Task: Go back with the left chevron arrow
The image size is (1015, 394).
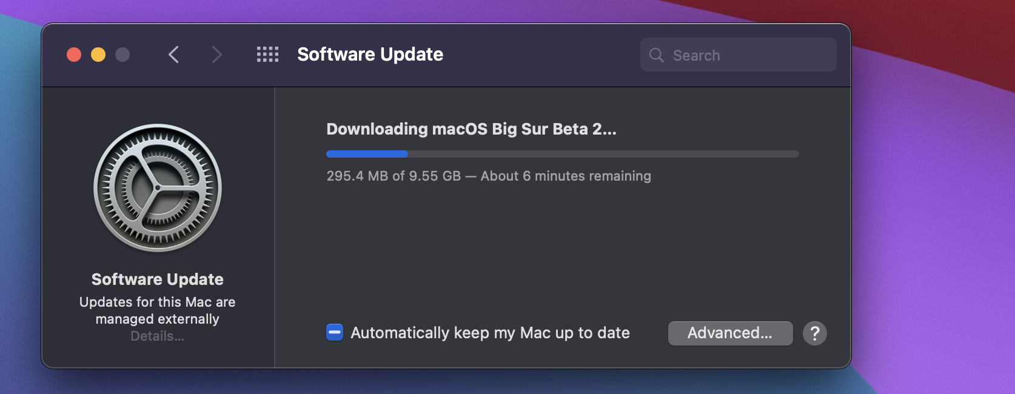Action: (173, 55)
